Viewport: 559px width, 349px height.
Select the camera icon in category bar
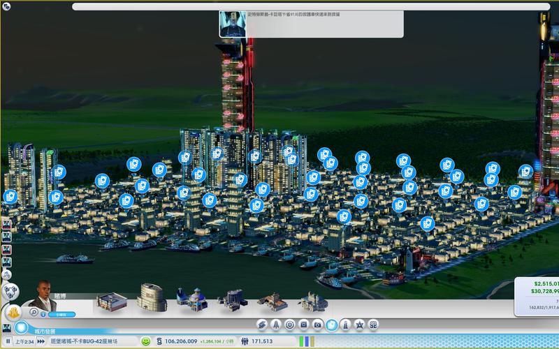tap(317, 325)
